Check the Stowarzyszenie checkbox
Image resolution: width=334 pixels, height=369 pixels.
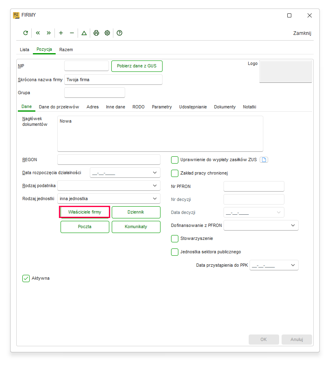(175, 239)
